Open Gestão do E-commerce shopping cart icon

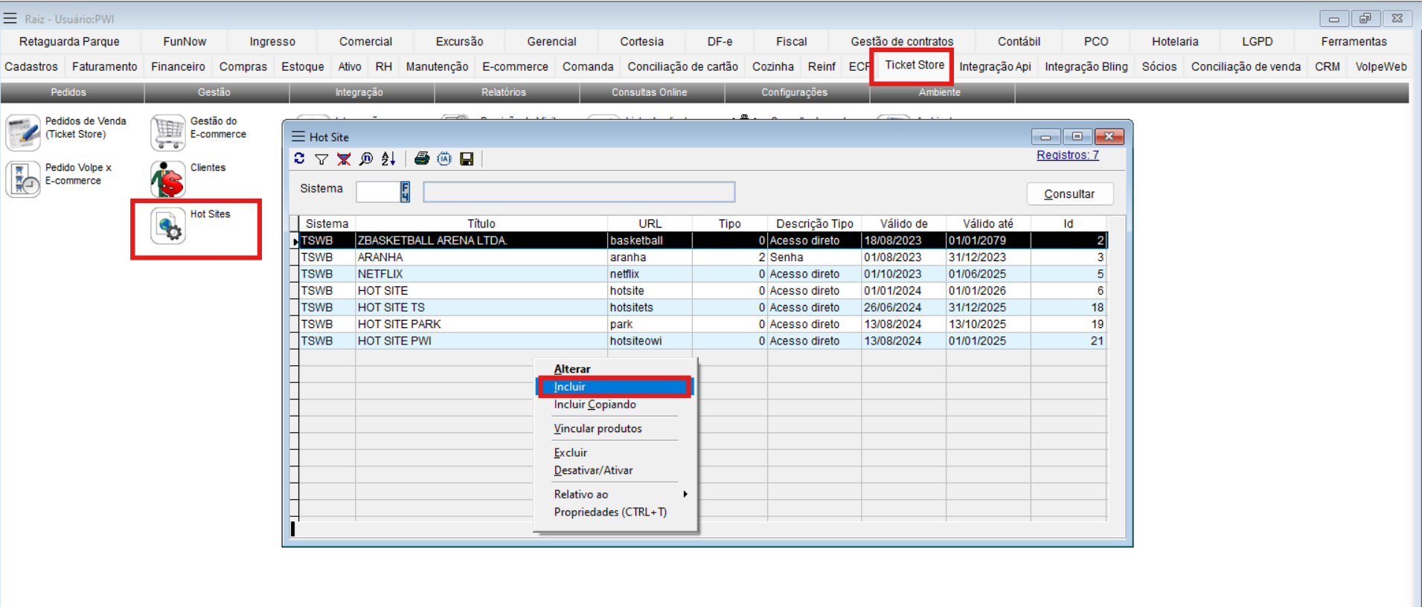[168, 132]
